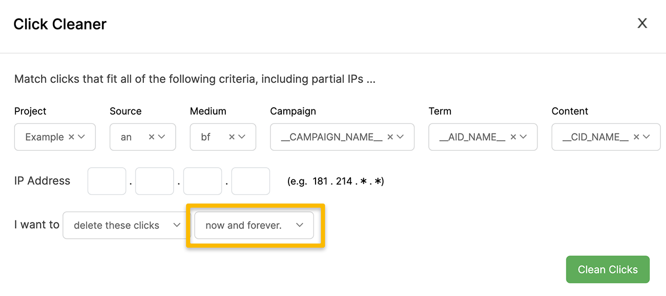Viewport: 666px width, 296px height.
Task: Open the 'delete these clicks' action dropdown
Action: point(123,225)
